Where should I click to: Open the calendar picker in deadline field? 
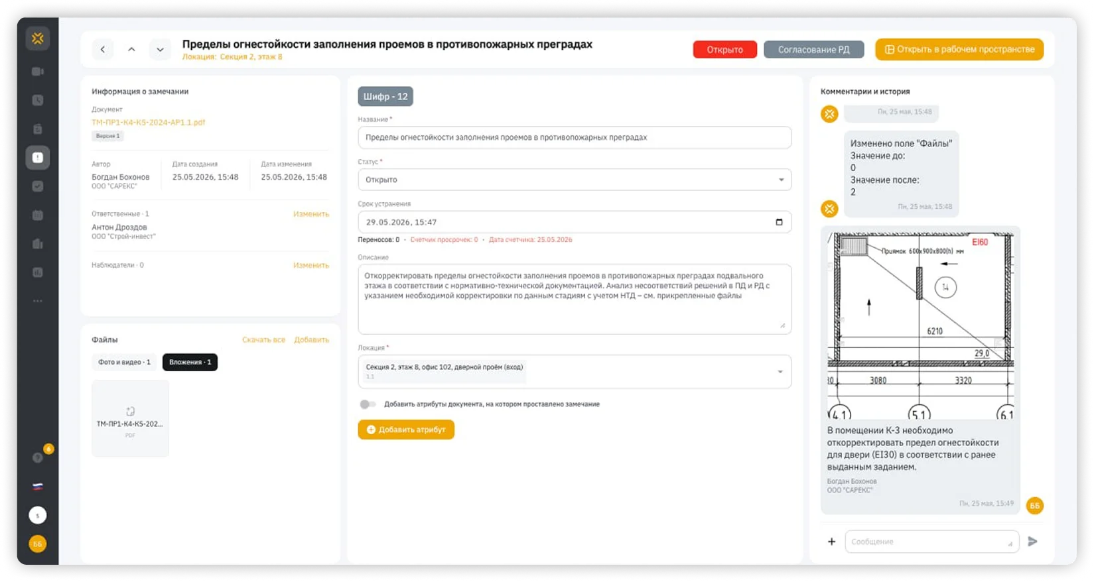click(779, 222)
